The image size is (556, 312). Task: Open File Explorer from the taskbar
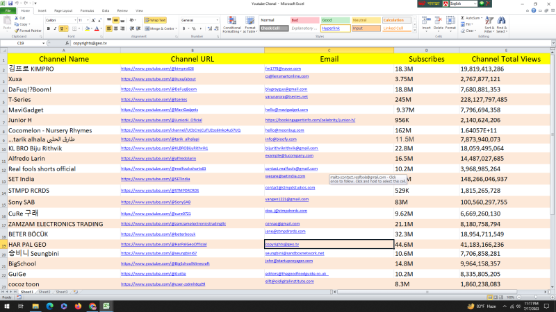pos(35,306)
